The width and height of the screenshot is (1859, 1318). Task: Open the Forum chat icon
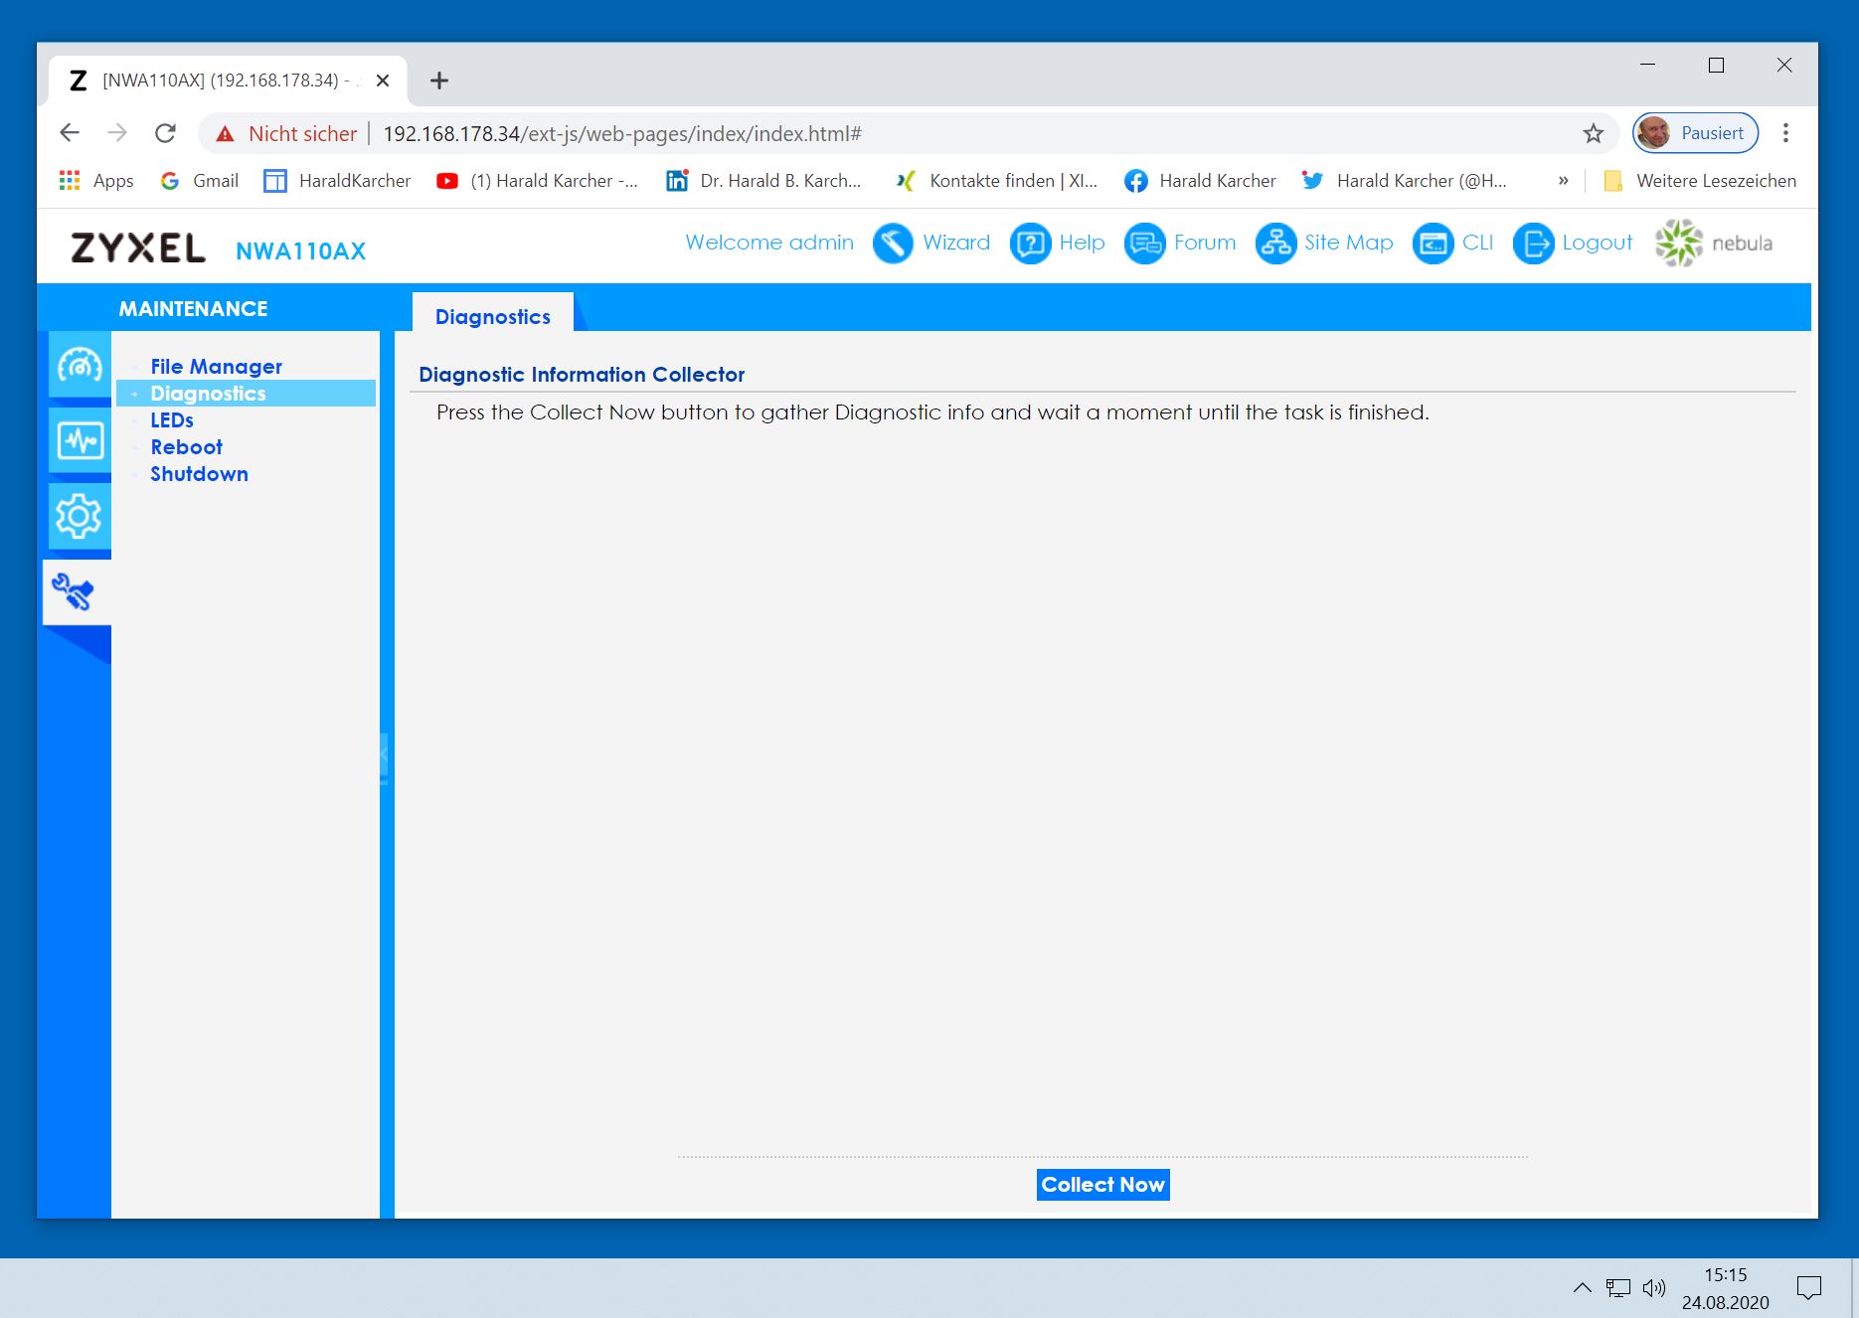[1144, 244]
